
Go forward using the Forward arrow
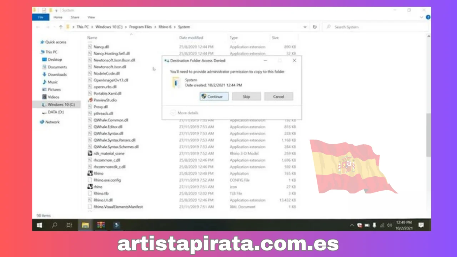47,27
